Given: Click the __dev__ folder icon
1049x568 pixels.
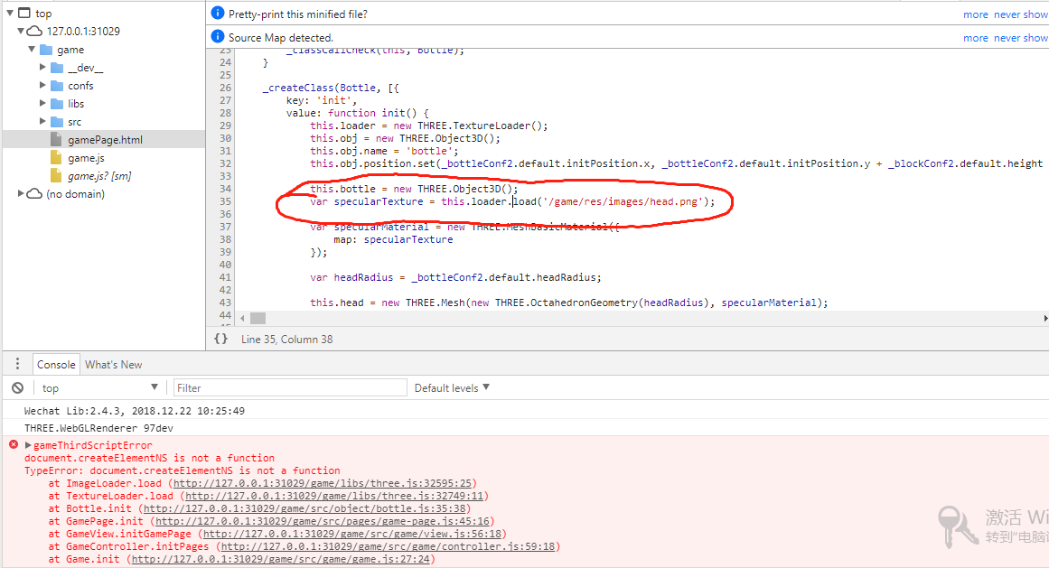Looking at the screenshot, I should (58, 68).
